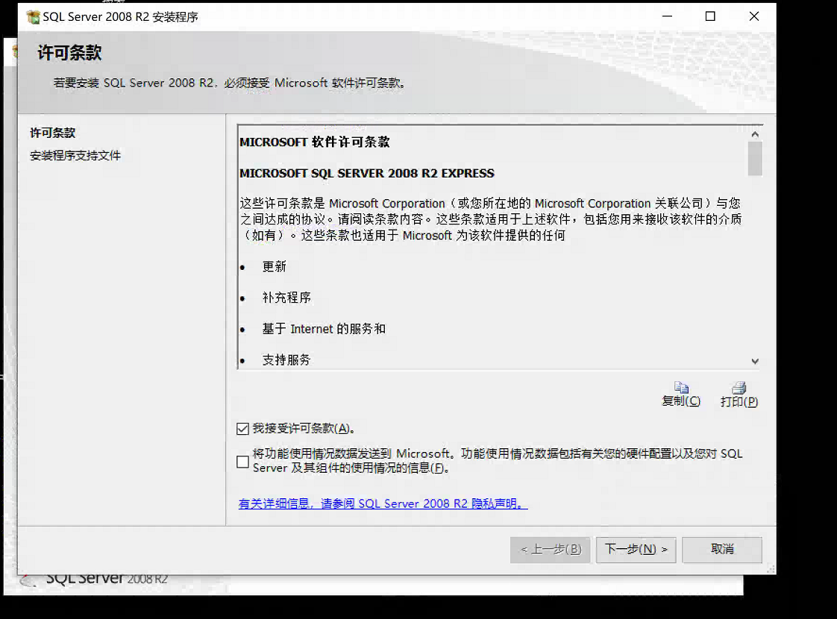
Task: Click the Copy (复制) icon
Action: point(681,387)
